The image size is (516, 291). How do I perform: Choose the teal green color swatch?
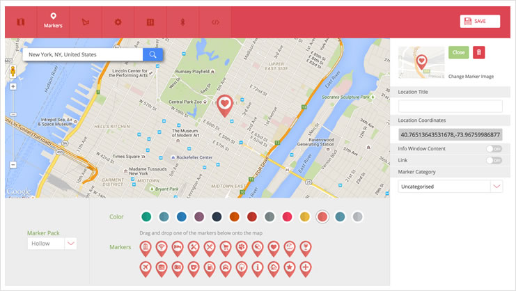146,217
